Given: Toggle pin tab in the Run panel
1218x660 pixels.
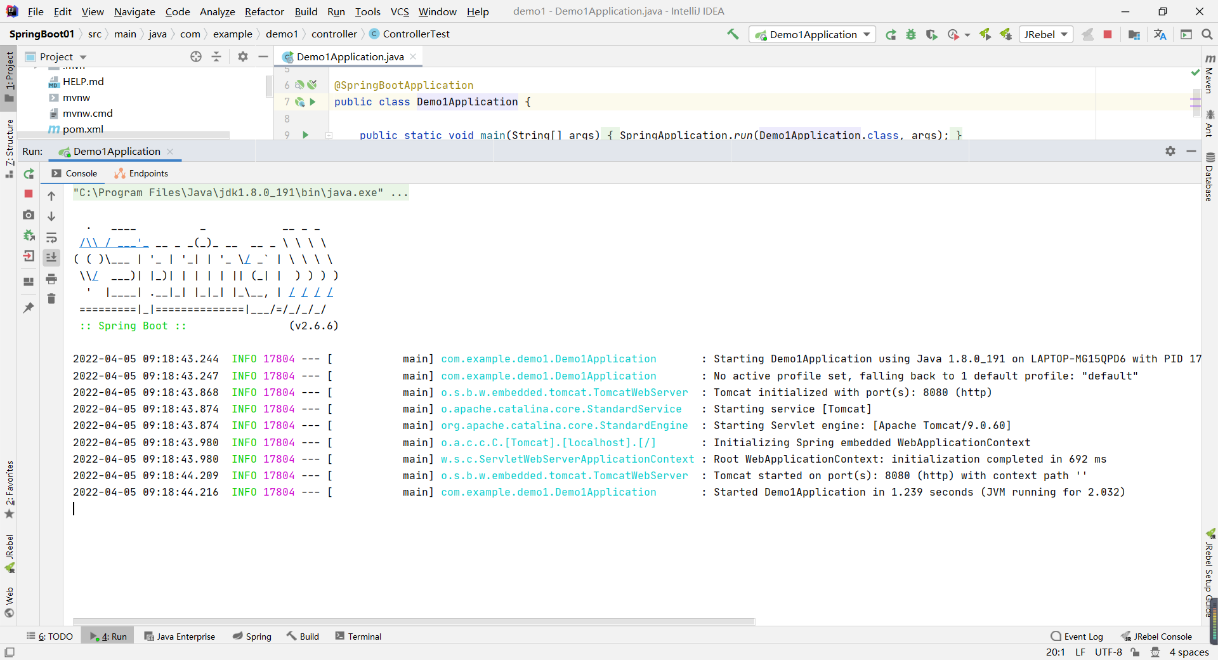Looking at the screenshot, I should click(29, 308).
